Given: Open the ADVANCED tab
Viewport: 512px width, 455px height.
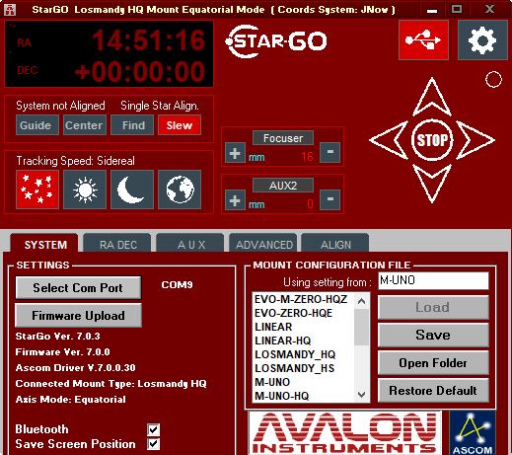Looking at the screenshot, I should [x=263, y=244].
